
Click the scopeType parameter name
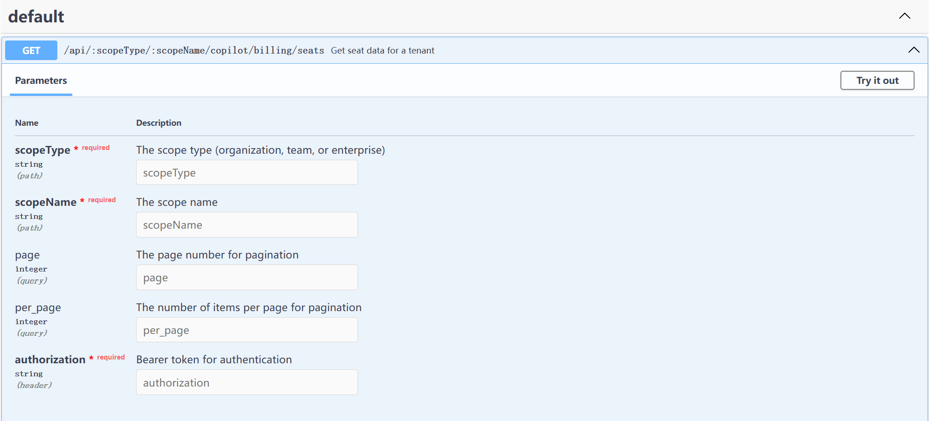click(x=42, y=150)
